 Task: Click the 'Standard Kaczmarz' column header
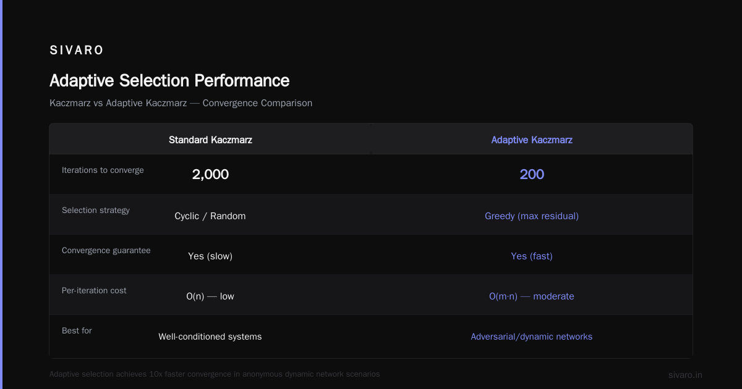pos(210,140)
